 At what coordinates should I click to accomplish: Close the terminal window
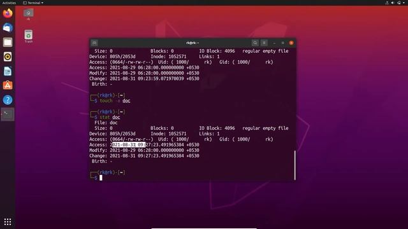click(x=291, y=43)
